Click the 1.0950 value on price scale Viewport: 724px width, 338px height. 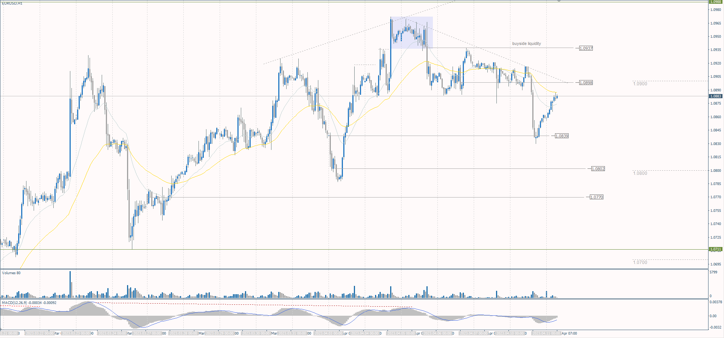pyautogui.click(x=715, y=37)
